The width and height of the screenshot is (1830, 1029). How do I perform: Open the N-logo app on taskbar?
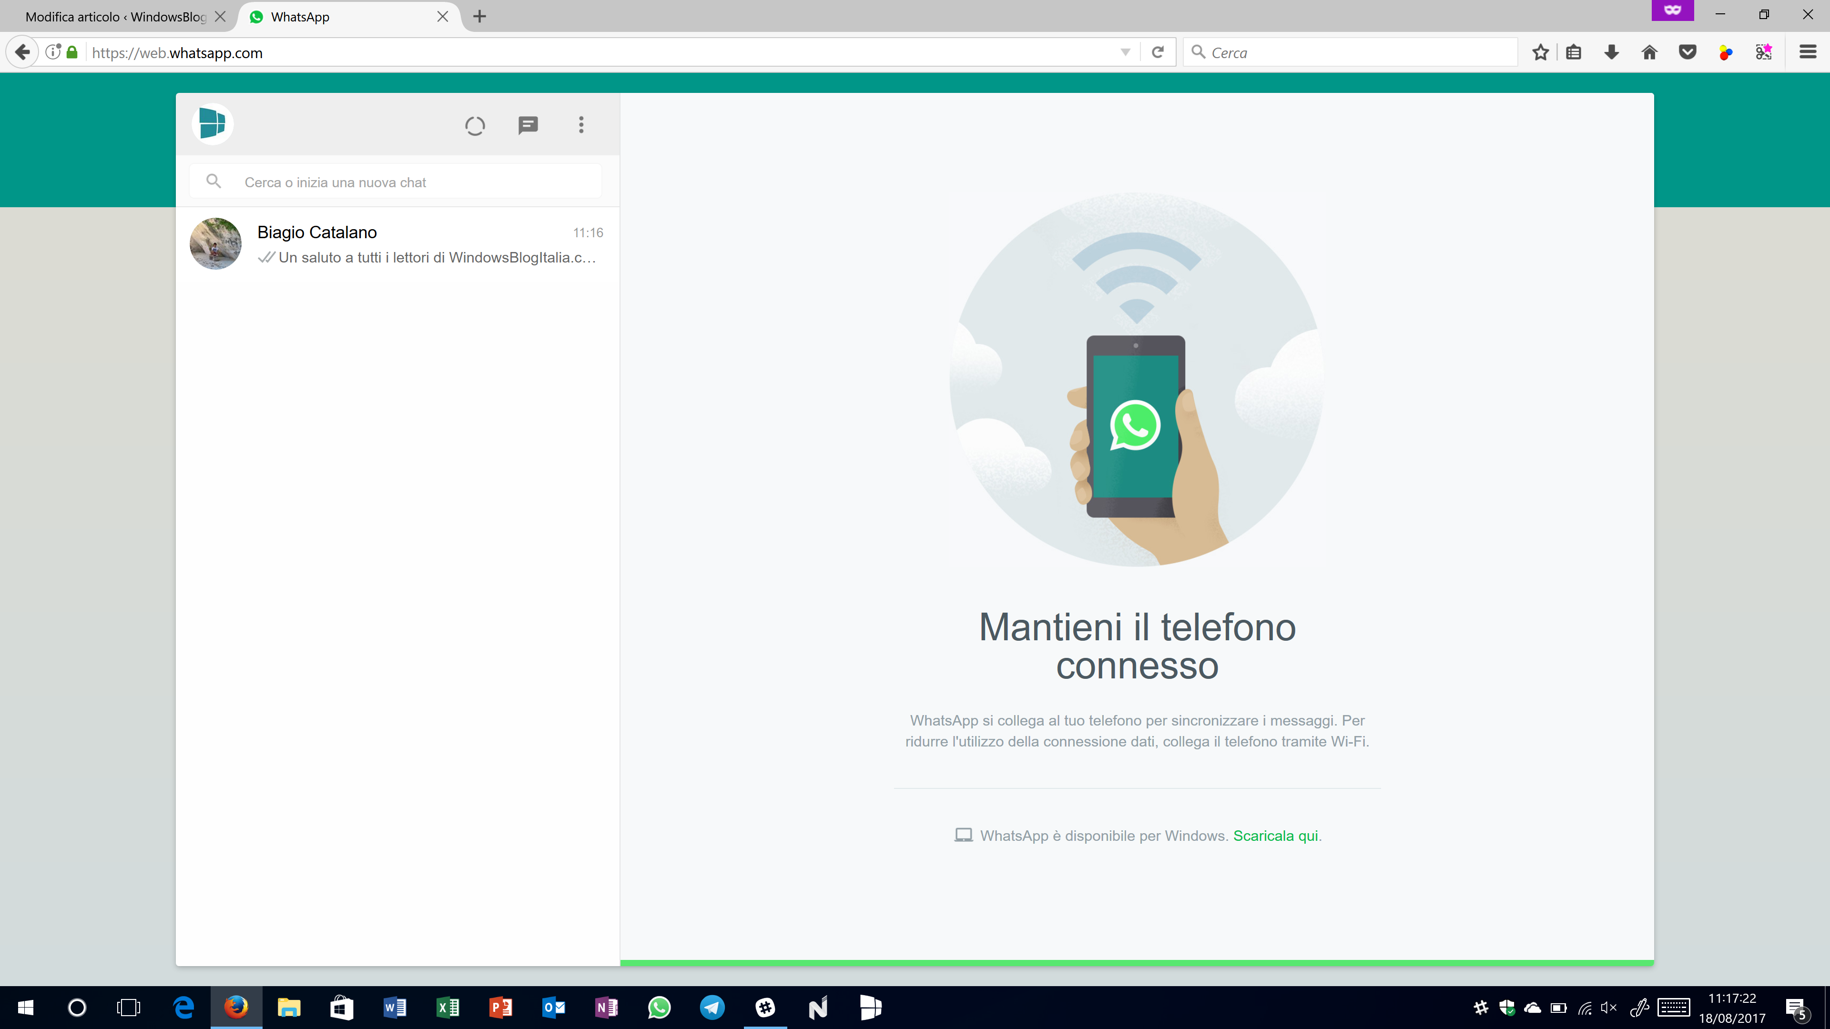click(x=818, y=1008)
